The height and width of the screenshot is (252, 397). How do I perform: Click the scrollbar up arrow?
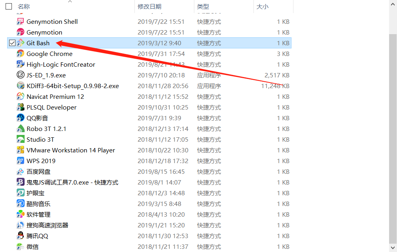pyautogui.click(x=393, y=4)
